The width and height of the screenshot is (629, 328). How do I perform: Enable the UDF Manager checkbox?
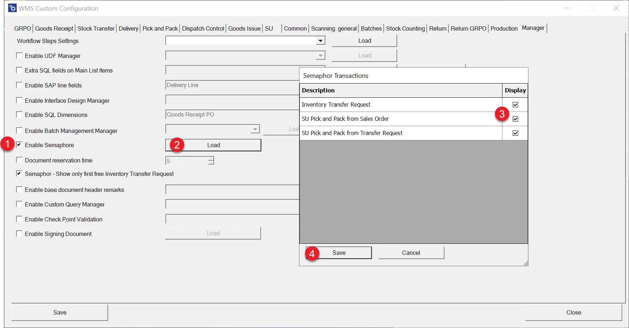[x=19, y=56]
